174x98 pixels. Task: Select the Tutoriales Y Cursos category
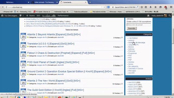point(136,69)
